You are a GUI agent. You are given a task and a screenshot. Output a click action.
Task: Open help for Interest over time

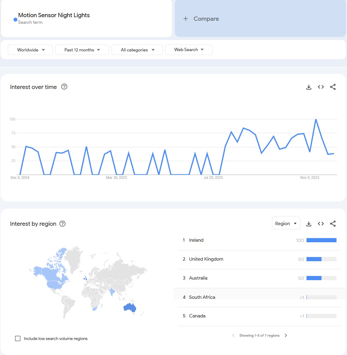point(64,87)
